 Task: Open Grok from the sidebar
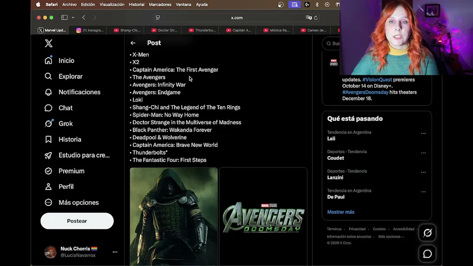(59, 123)
